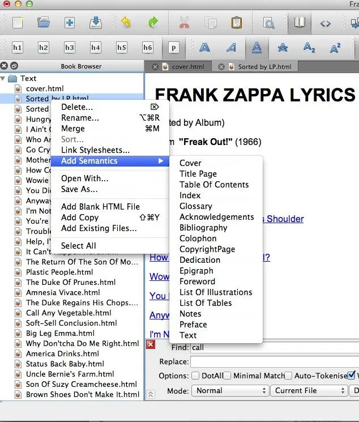This screenshot has width=359, height=422.
Task: Apply heading 3 with h3 button
Action: pos(70,48)
